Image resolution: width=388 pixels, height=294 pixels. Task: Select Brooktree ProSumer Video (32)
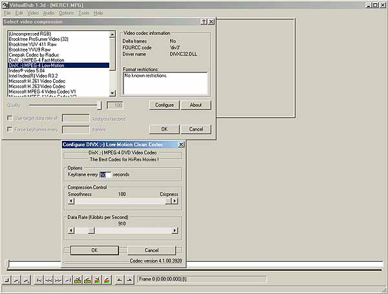(x=59, y=39)
